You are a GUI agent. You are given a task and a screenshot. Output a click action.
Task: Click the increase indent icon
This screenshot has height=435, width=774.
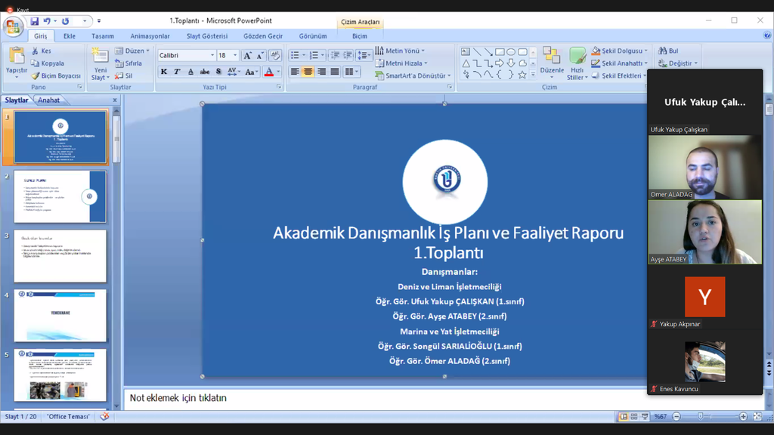pyautogui.click(x=348, y=55)
